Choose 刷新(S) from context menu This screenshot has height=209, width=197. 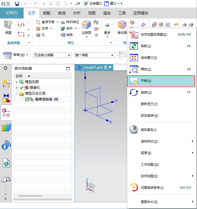tap(161, 46)
